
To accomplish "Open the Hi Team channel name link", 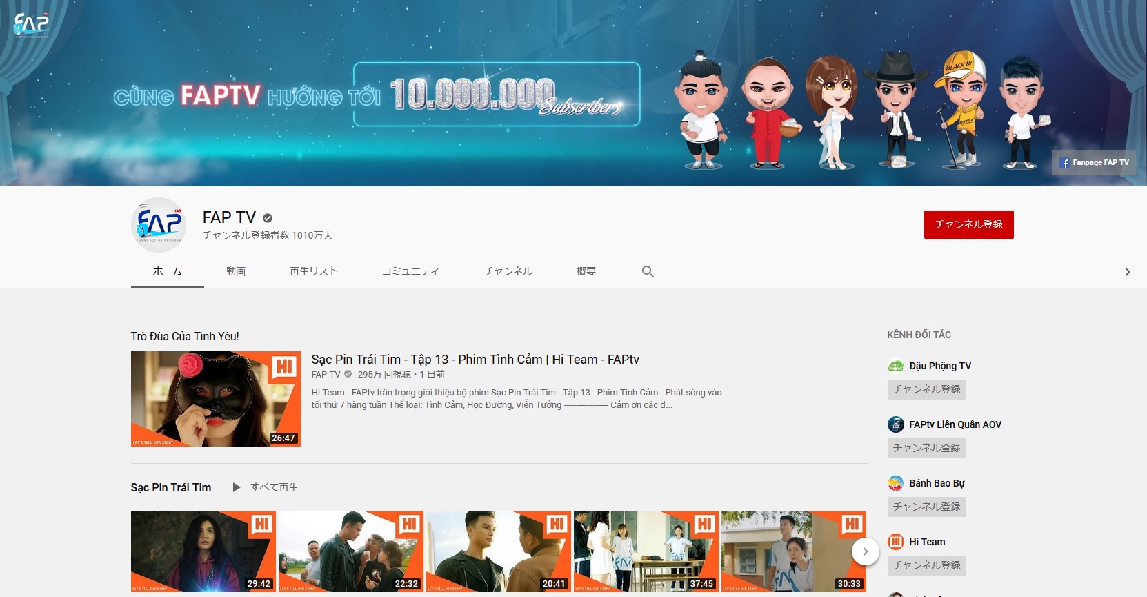I will 928,542.
